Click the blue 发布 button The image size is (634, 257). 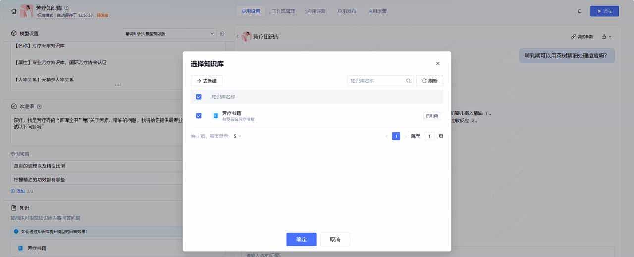(x=604, y=11)
